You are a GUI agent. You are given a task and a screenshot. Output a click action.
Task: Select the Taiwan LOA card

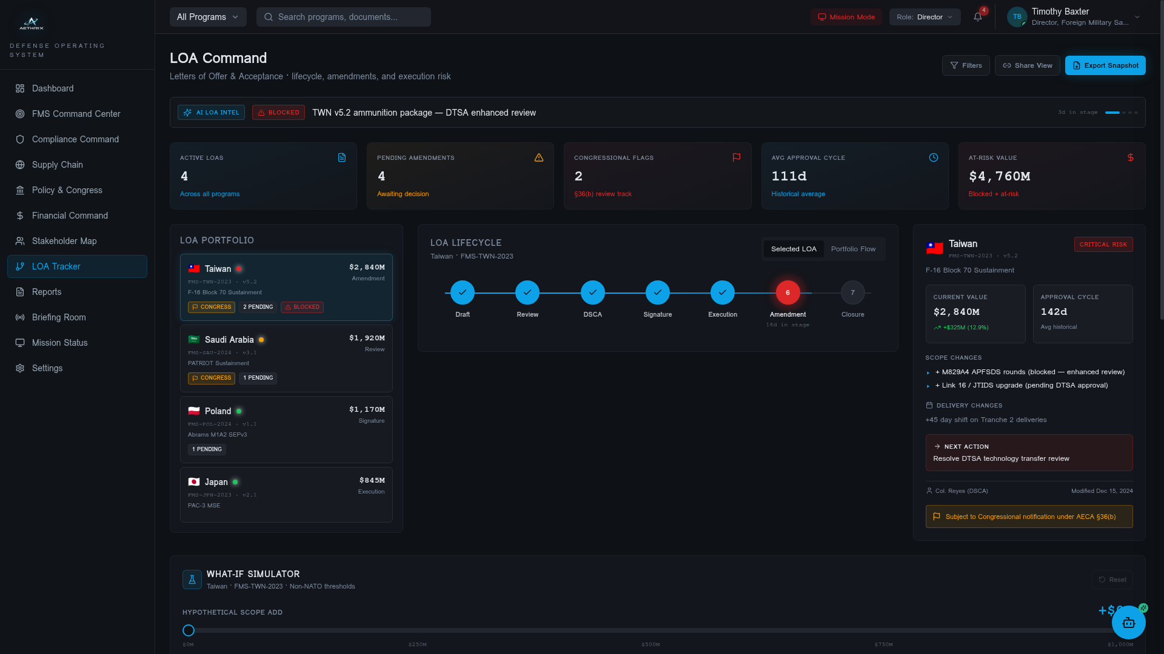pos(286,287)
